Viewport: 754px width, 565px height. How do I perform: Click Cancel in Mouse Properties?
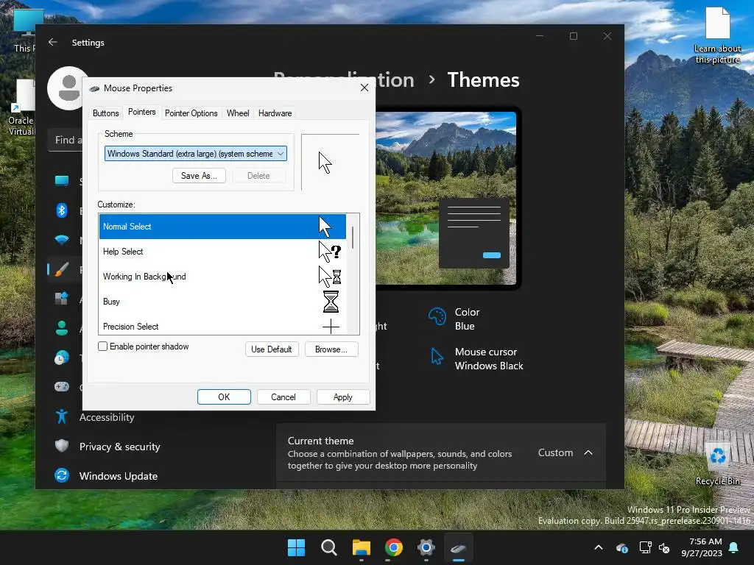pos(283,397)
